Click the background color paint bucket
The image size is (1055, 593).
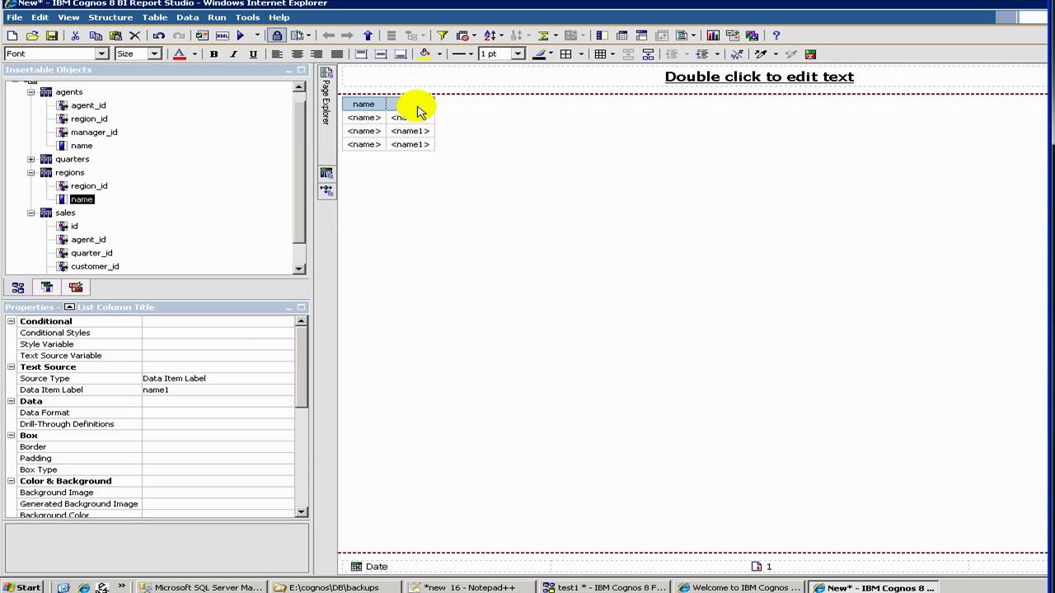424,54
